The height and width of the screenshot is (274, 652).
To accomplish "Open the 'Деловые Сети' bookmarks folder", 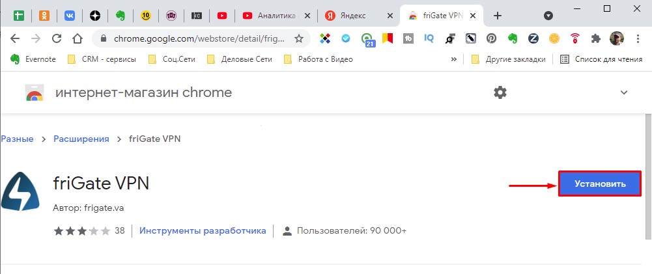I will click(240, 59).
